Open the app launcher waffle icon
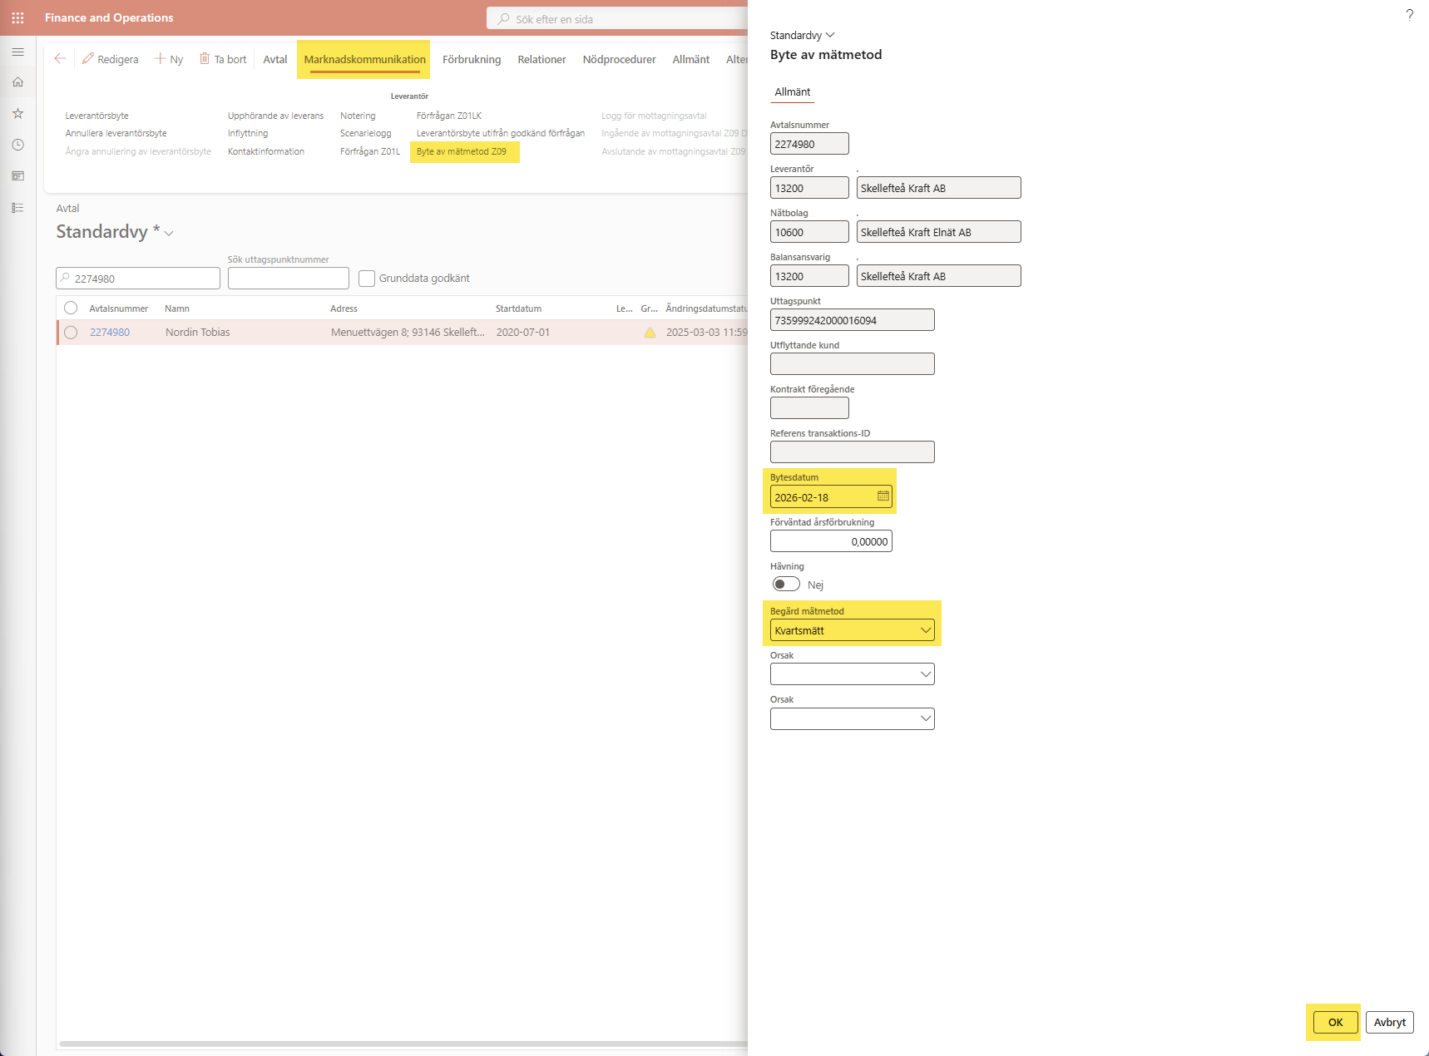Image resolution: width=1429 pixels, height=1056 pixels. coord(17,17)
